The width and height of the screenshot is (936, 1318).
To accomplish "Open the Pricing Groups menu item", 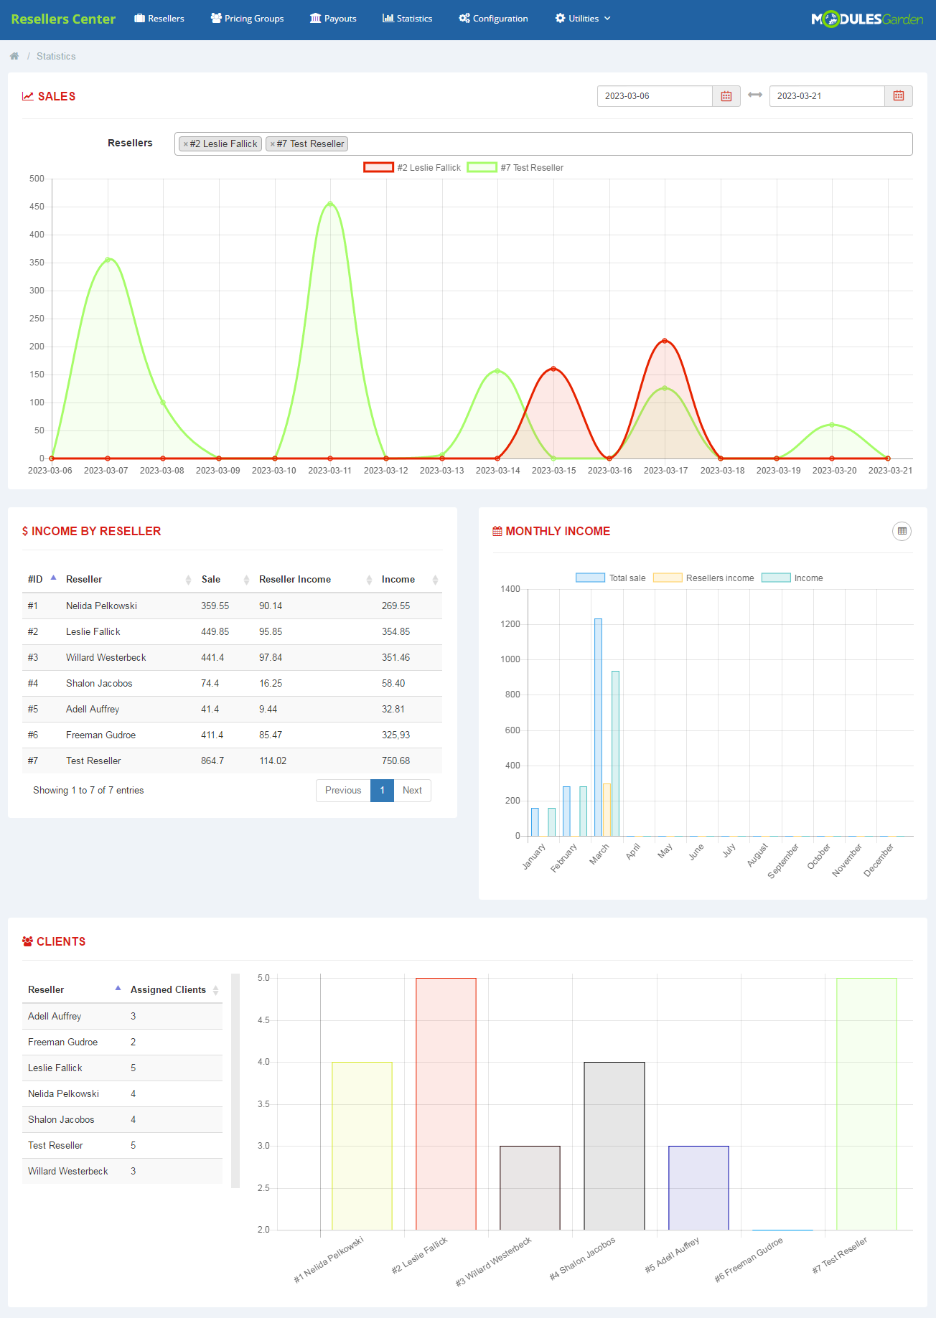I will 247,19.
